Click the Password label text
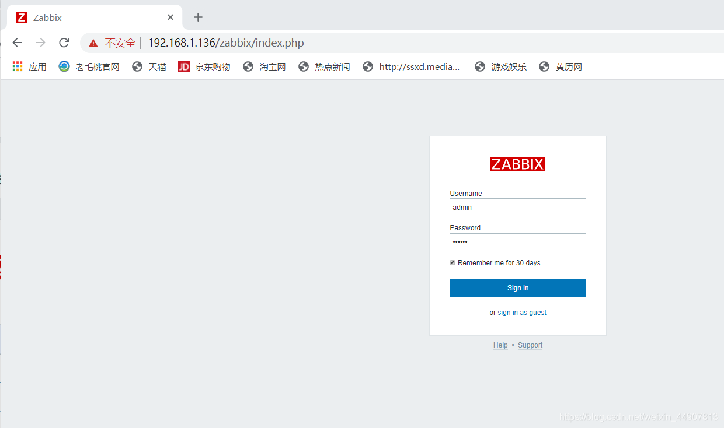 465,228
